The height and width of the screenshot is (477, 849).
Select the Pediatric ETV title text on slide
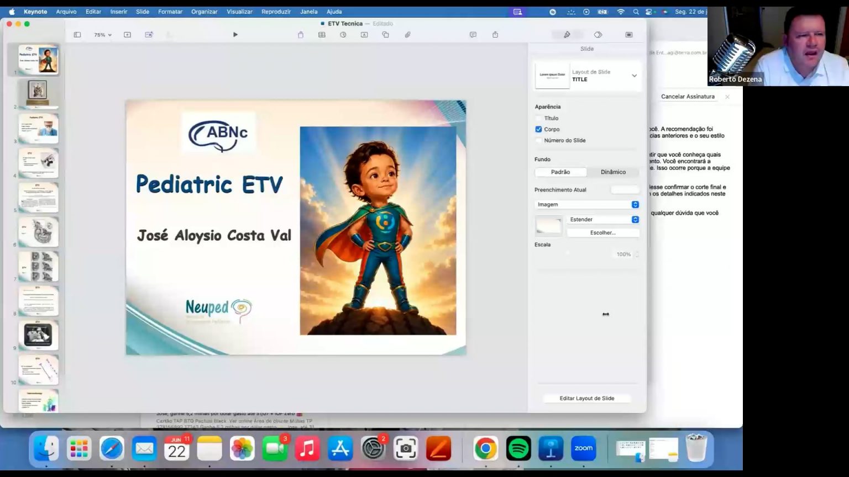point(209,185)
